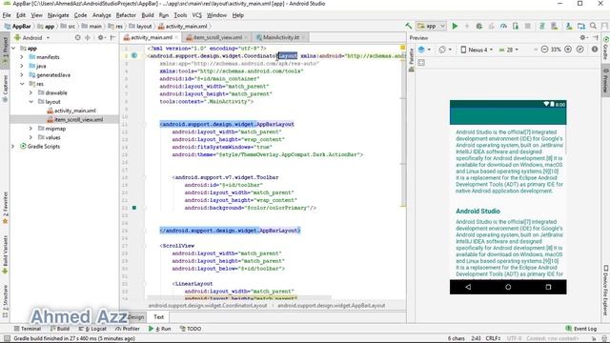
Task: Click the Stop square icon in main toolbar
Action: 528,26
